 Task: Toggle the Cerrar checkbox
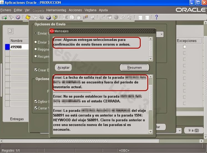(36, 108)
